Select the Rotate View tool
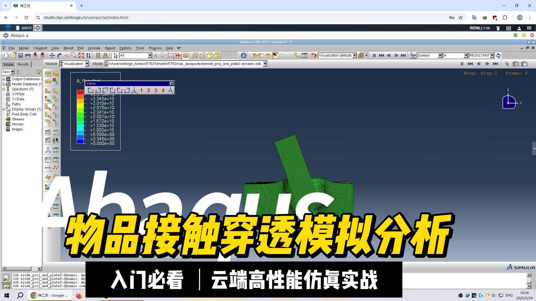 [59, 55]
